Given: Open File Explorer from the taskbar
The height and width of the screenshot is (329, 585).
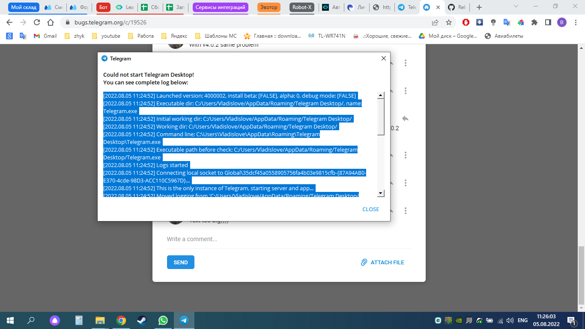Looking at the screenshot, I should point(100,320).
